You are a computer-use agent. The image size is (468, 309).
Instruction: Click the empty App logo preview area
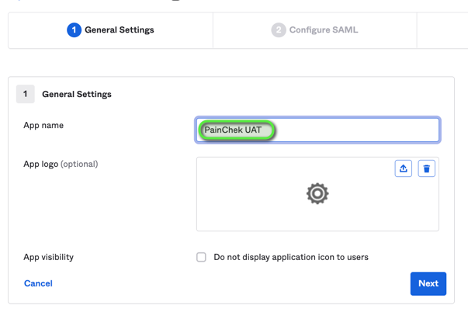[317, 194]
